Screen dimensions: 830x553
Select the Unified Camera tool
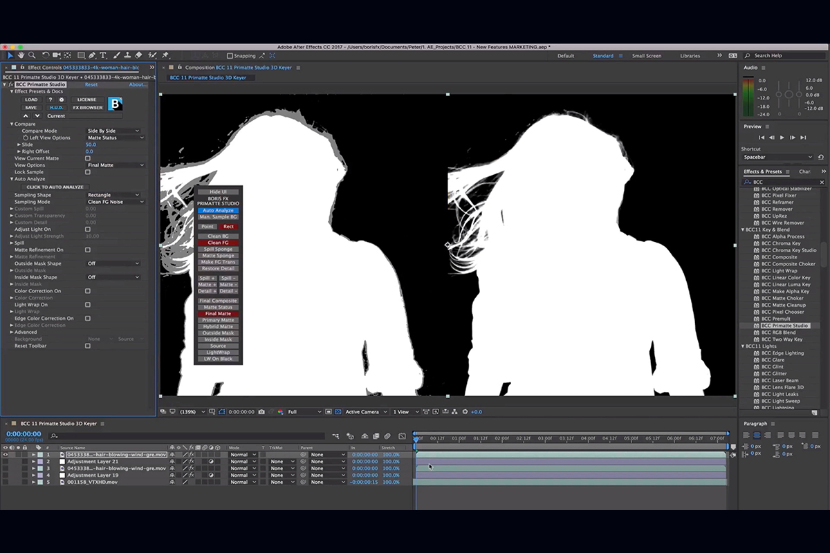pyautogui.click(x=56, y=55)
